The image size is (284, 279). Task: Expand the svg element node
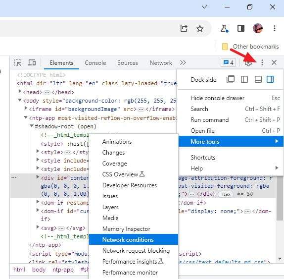pos(38,227)
